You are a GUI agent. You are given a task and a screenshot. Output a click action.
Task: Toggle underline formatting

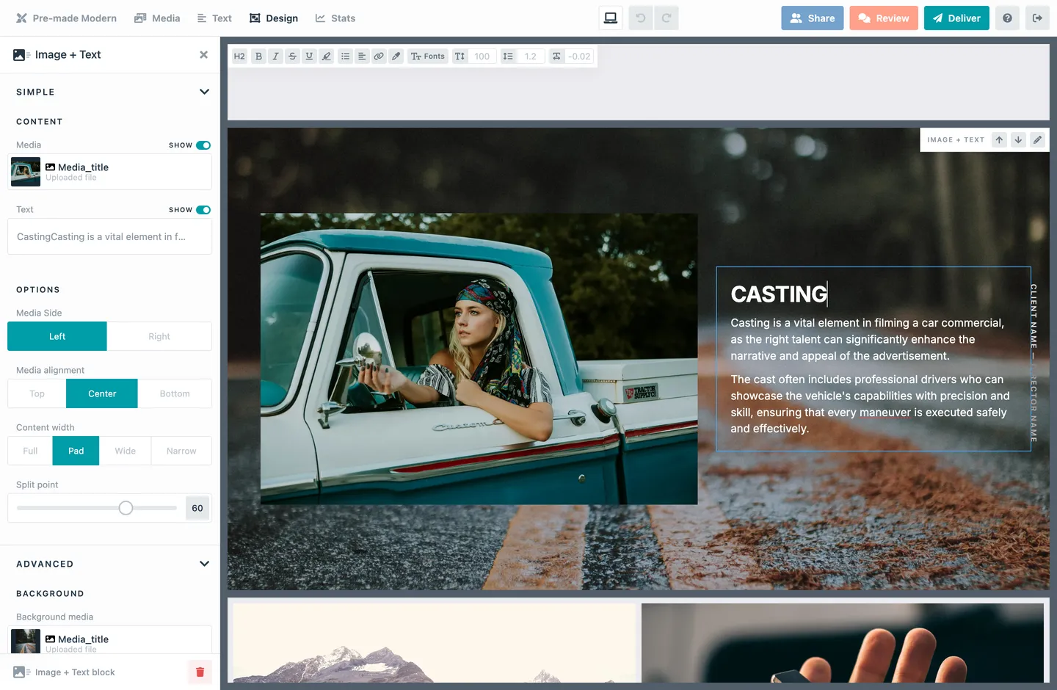(x=309, y=57)
